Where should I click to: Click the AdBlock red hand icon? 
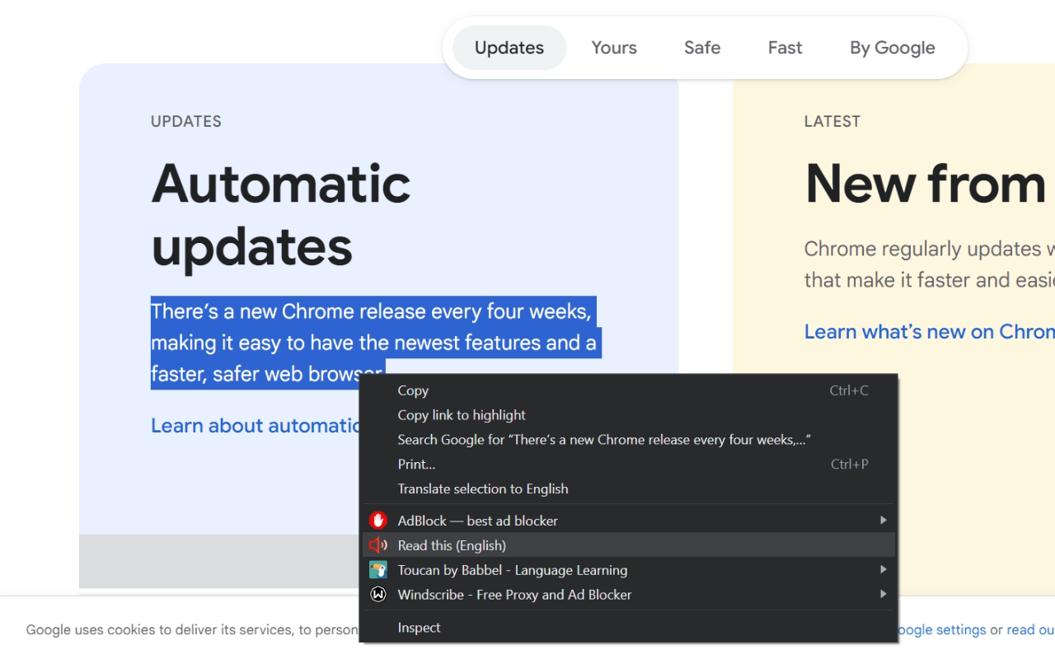tap(378, 521)
